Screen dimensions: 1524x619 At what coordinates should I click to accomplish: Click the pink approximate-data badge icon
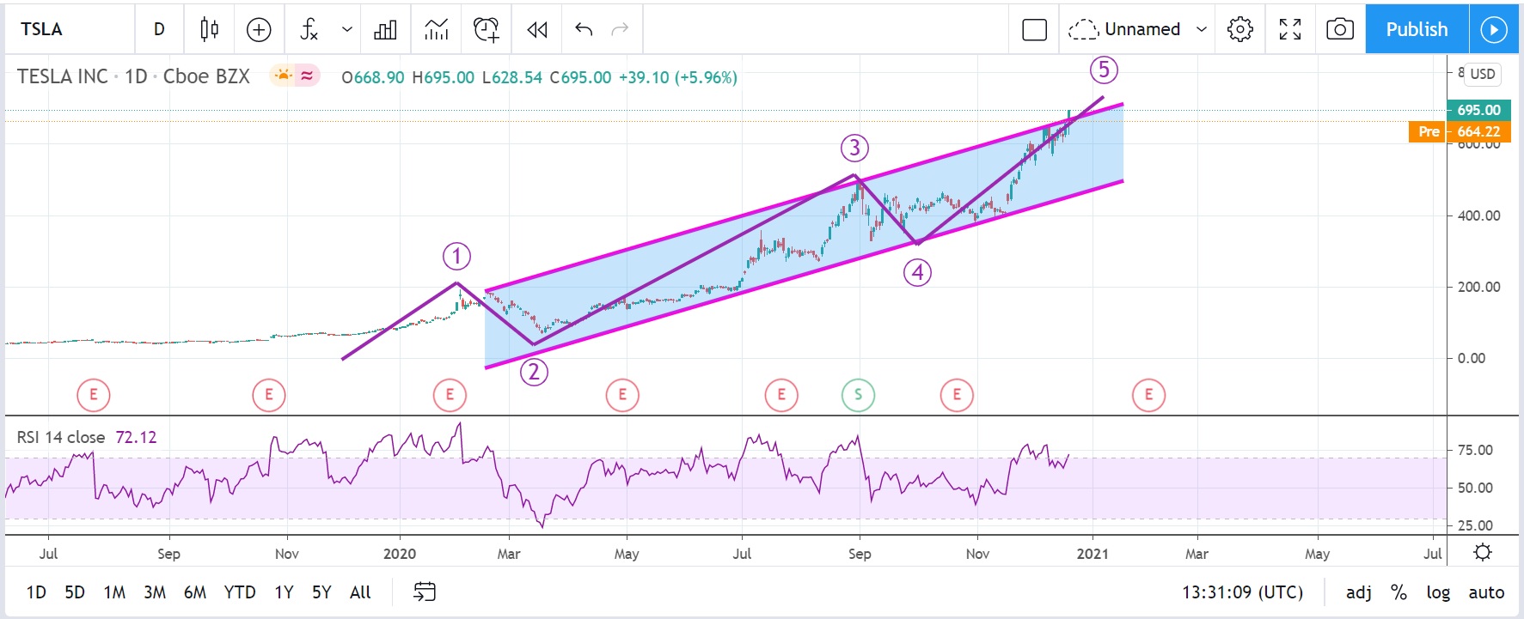(x=307, y=76)
